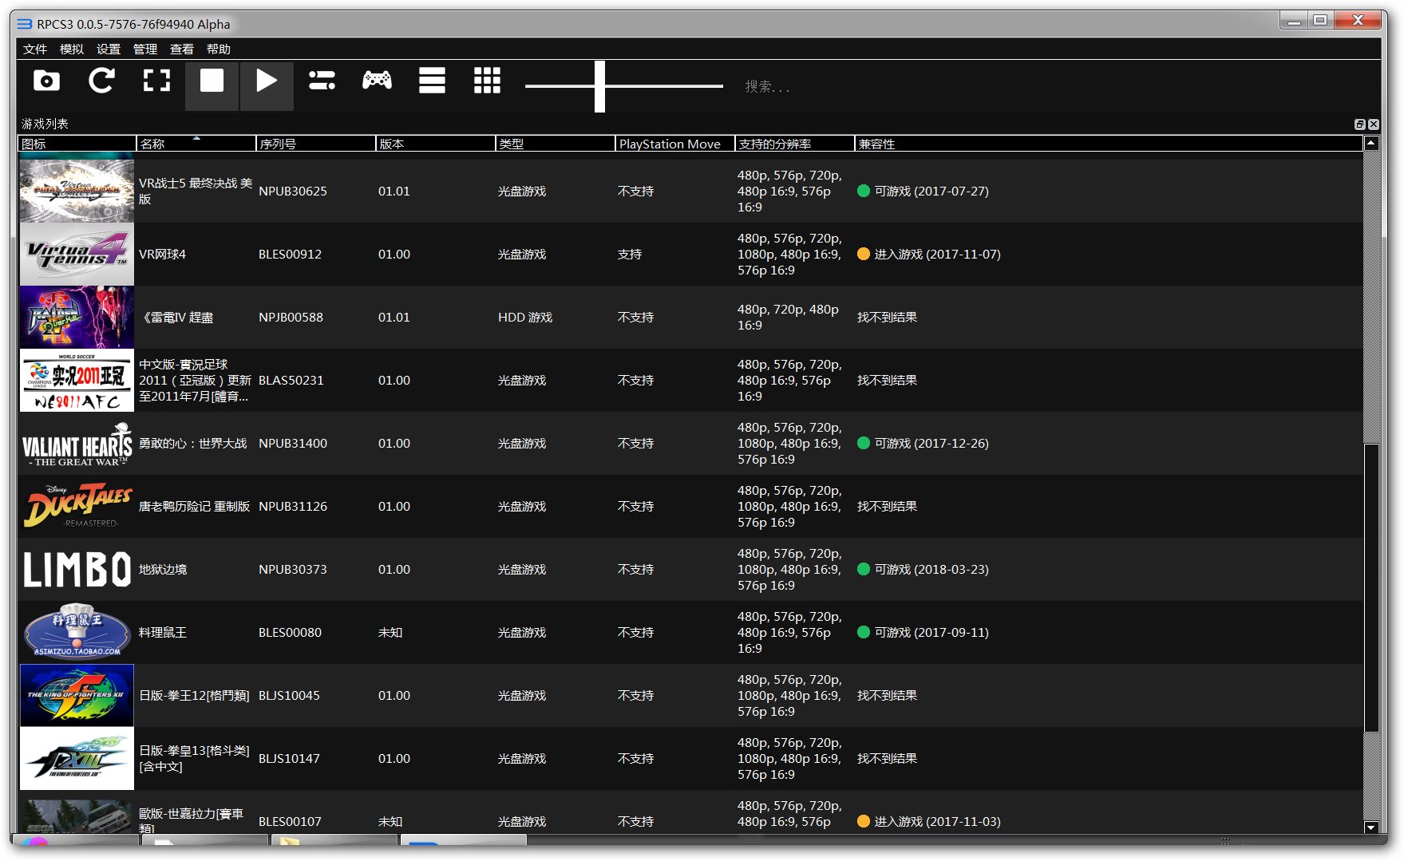Image resolution: width=1404 pixels, height=861 pixels.
Task: Click serial NPUB30373 cell
Action: click(x=293, y=570)
